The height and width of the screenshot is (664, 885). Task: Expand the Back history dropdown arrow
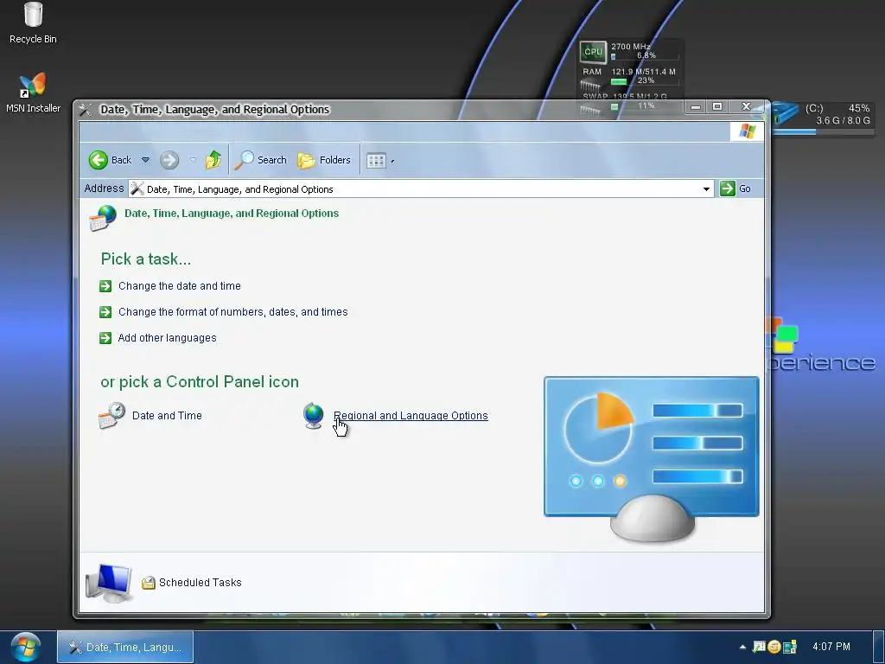(x=145, y=160)
